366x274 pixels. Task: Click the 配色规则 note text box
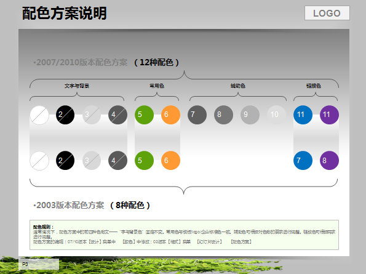coord(184,235)
